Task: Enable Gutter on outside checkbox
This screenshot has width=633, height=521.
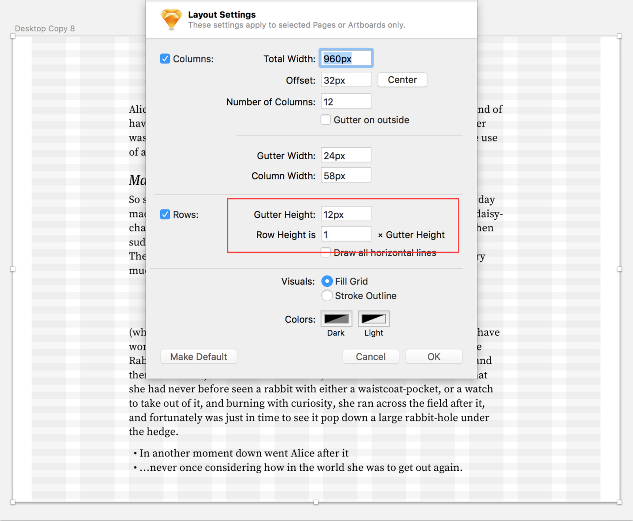Action: tap(326, 120)
